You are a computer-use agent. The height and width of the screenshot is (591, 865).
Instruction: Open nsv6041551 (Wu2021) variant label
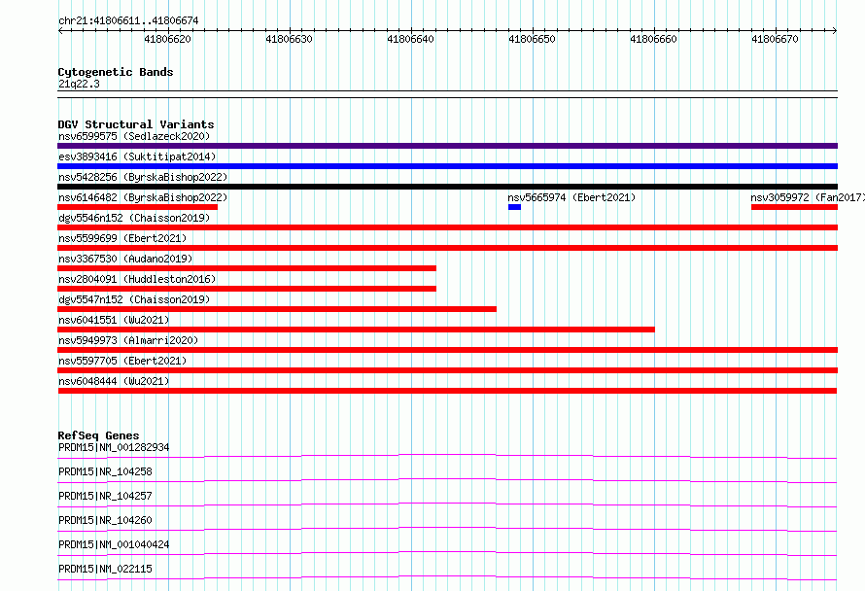tap(114, 320)
